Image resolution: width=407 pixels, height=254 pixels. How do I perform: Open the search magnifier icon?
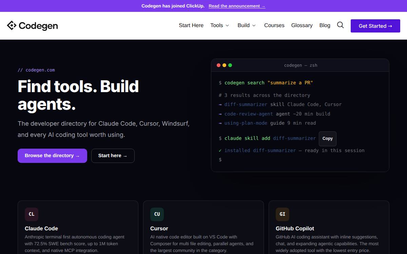point(340,25)
